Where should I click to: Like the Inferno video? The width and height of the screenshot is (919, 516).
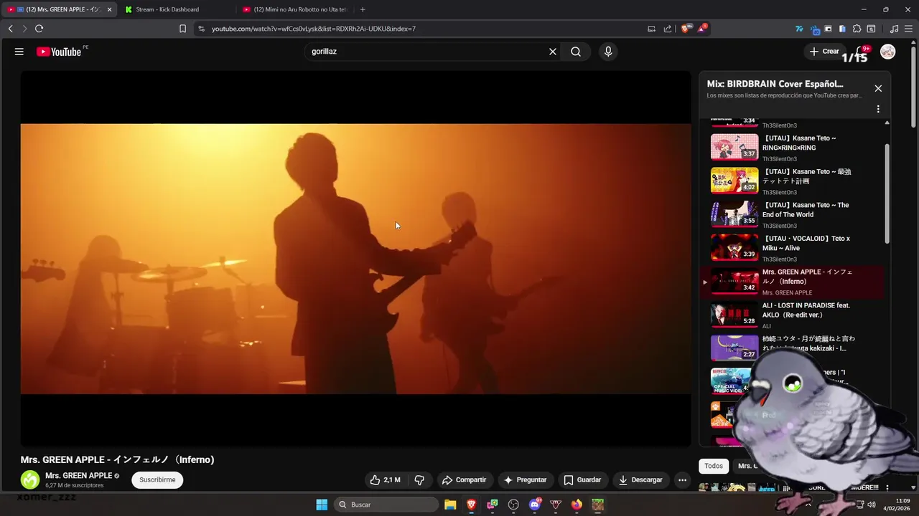click(x=385, y=480)
